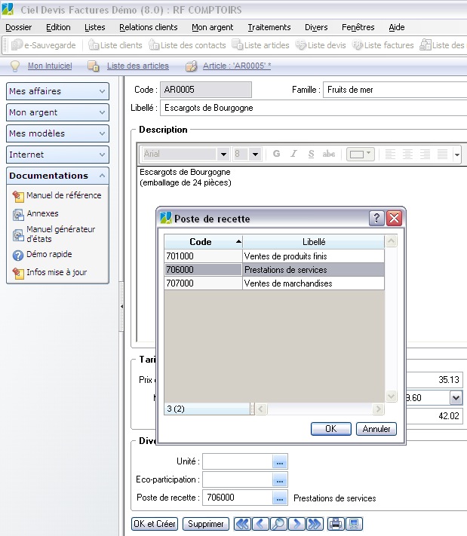Viewport: 467px width, 536px height.
Task: Open the Poste de recette browse button
Action: pos(279,498)
